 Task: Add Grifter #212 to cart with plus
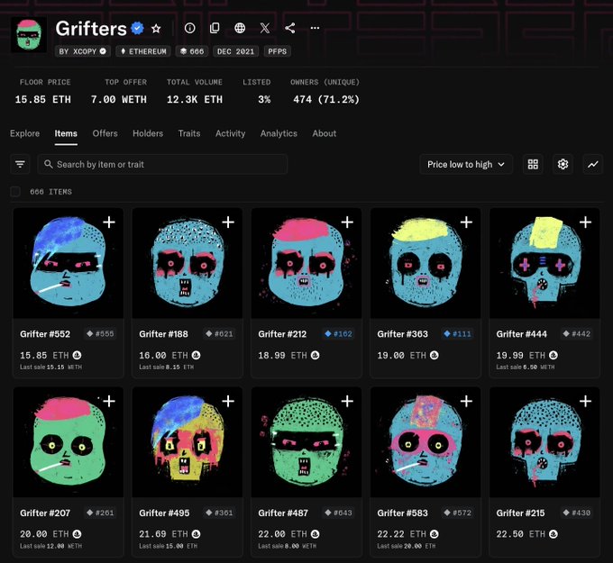pos(347,222)
